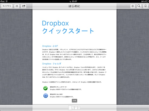Tap the Do Not Disturb moon icon
The height and width of the screenshot is (111, 149).
(x=70, y=1)
